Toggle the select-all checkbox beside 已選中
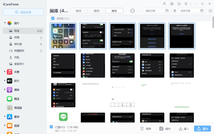 click(x=51, y=127)
